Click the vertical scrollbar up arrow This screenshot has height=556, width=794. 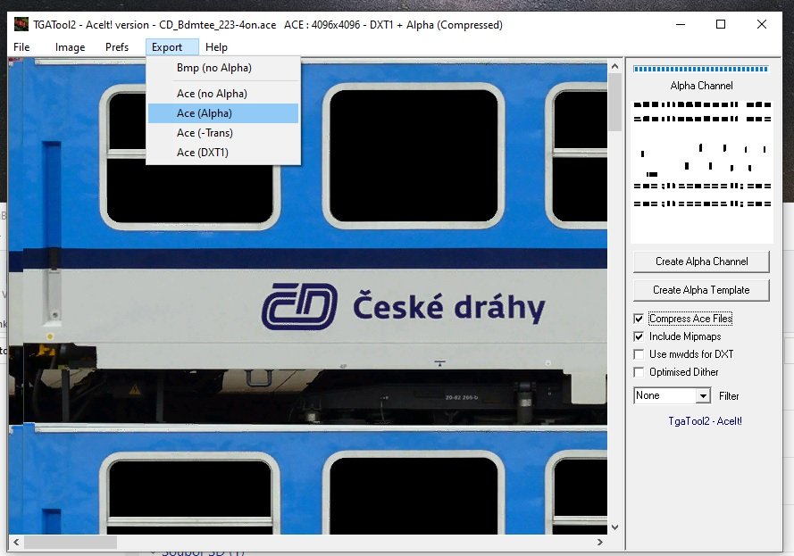click(x=614, y=66)
